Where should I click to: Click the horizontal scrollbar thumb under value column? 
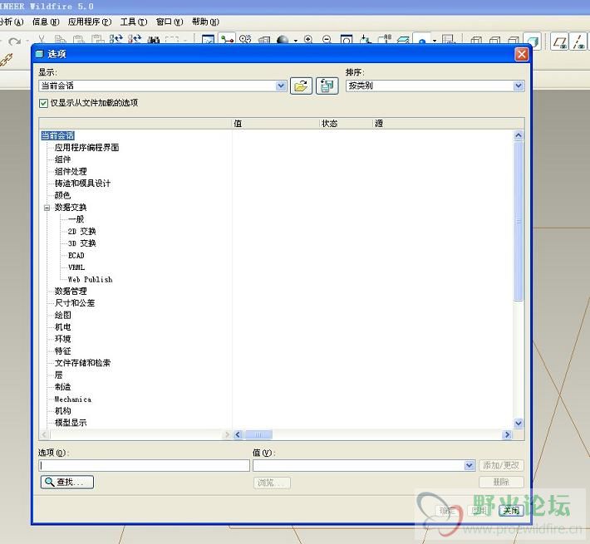258,435
